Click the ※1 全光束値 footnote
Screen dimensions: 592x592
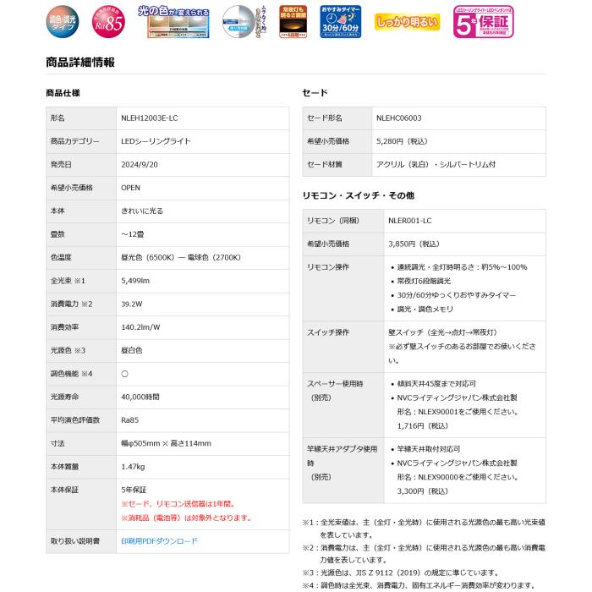tap(424, 529)
